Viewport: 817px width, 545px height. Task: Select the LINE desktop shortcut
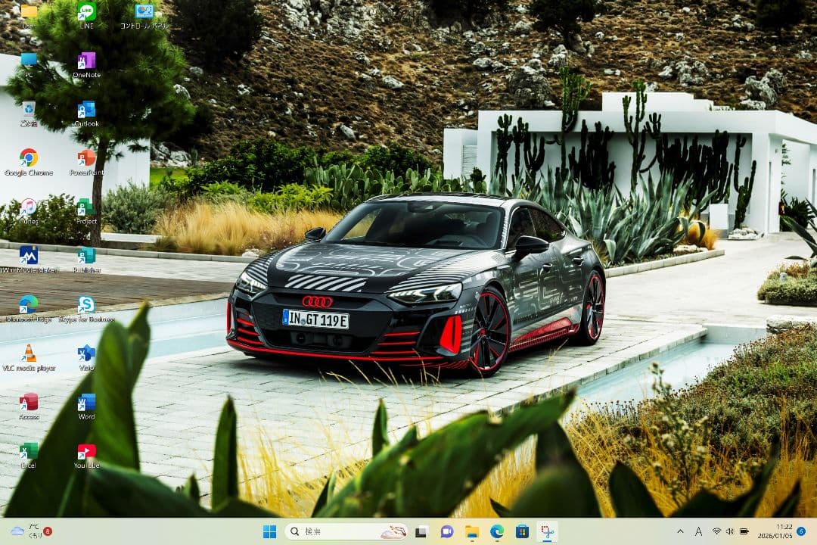pyautogui.click(x=86, y=12)
